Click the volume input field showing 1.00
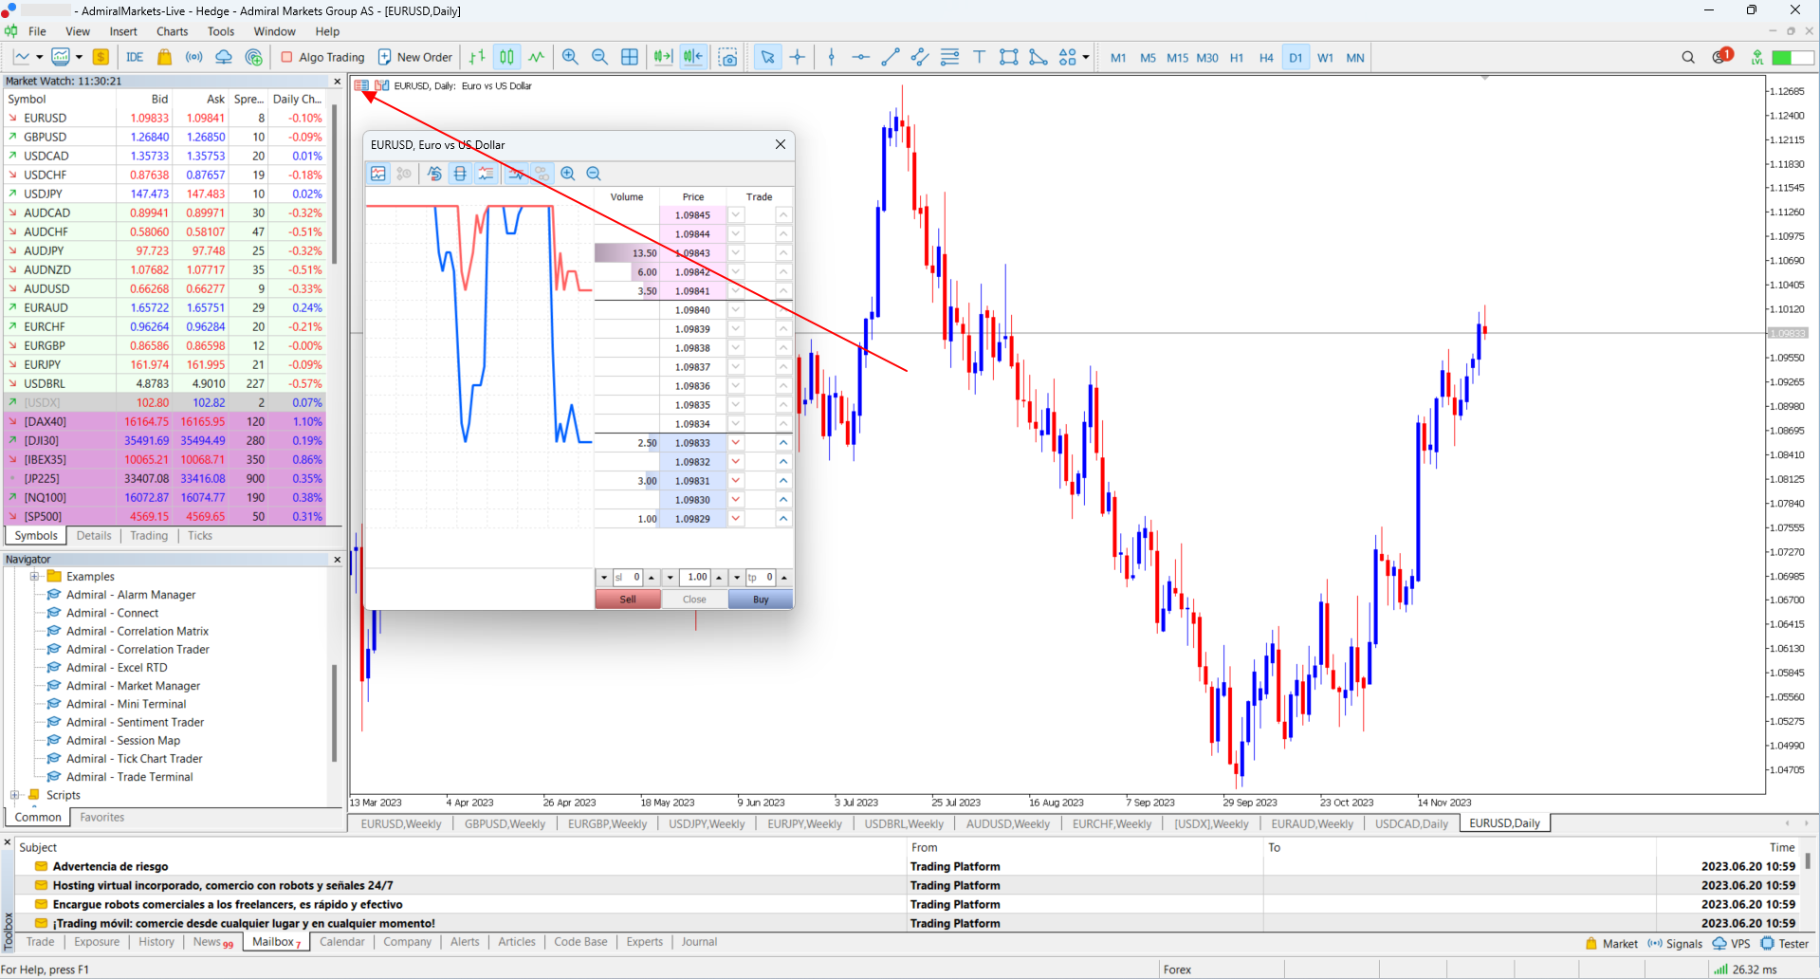The image size is (1820, 979). coord(696,578)
